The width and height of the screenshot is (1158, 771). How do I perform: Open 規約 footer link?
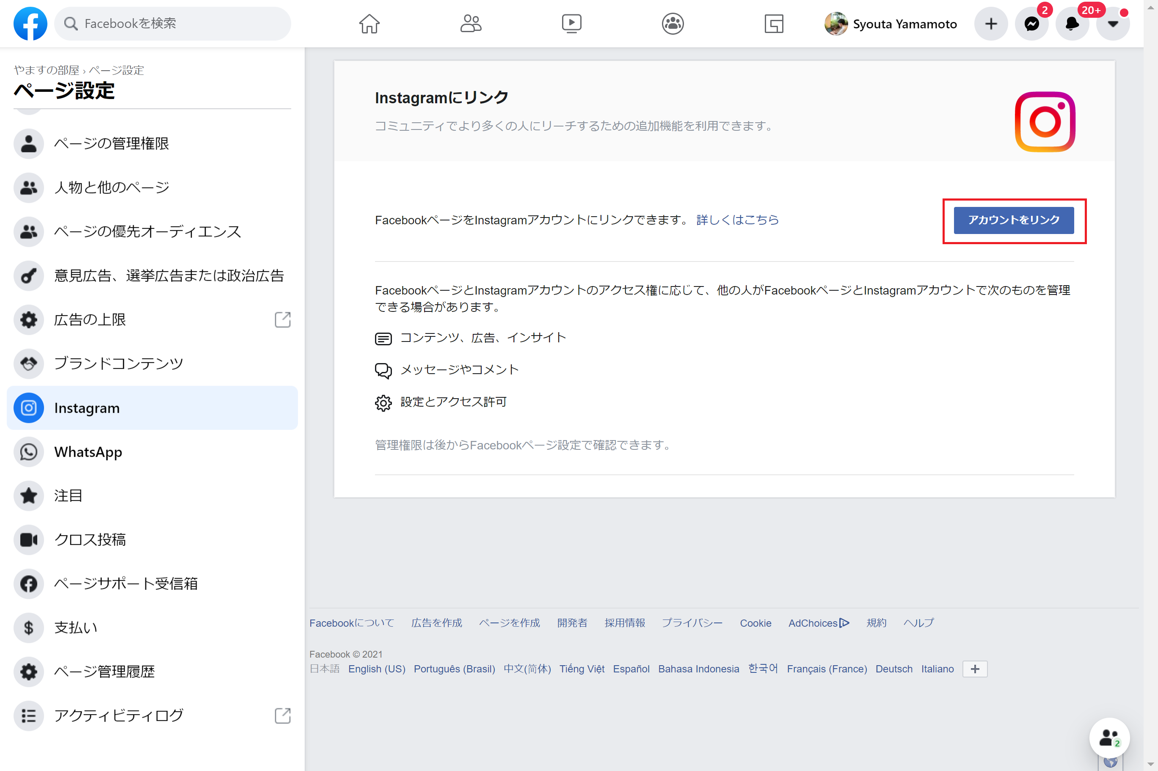[876, 623]
